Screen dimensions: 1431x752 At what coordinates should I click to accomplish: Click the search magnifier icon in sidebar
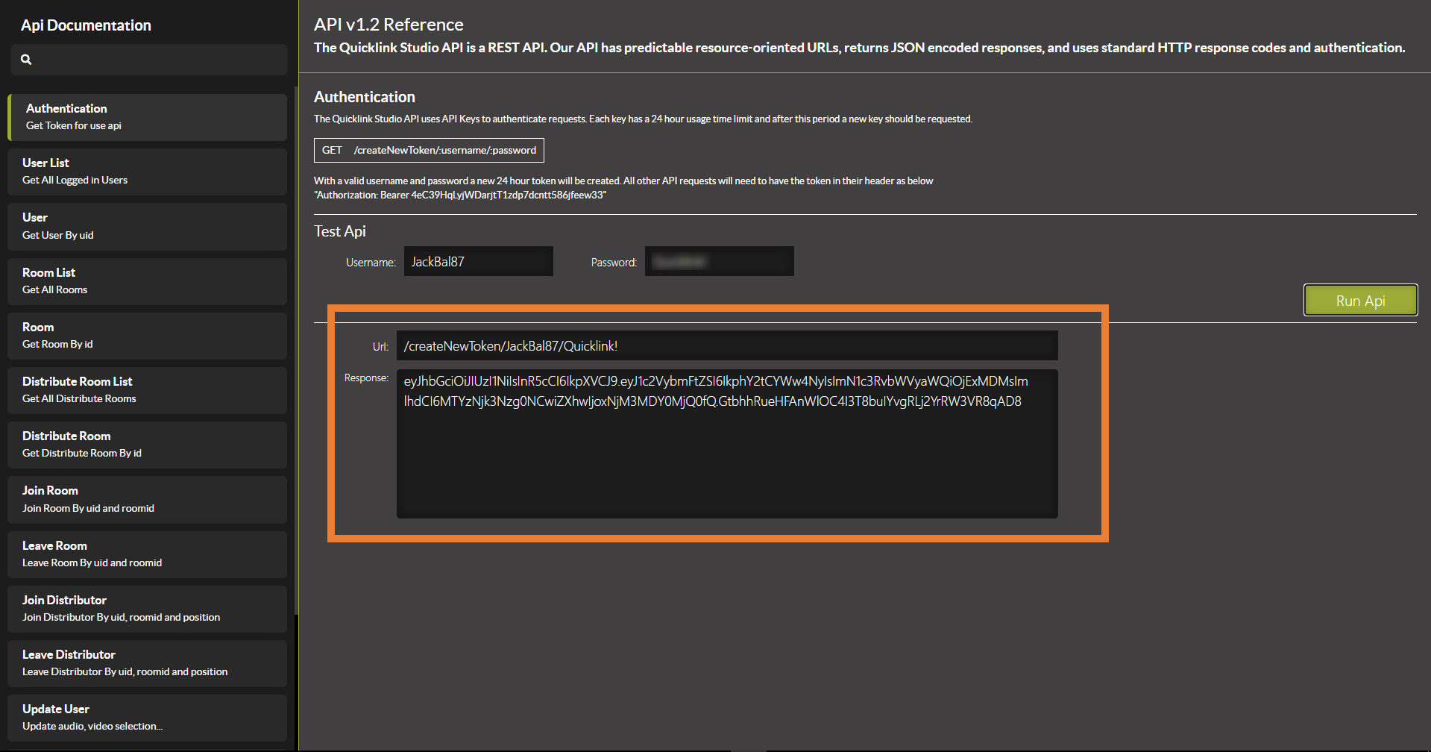[x=26, y=60]
